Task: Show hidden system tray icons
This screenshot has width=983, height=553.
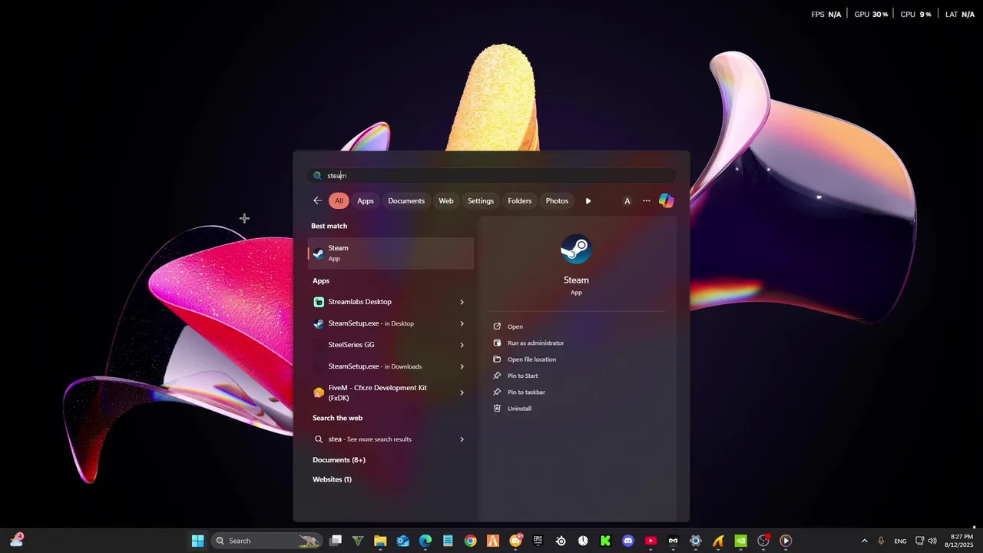Action: (864, 541)
